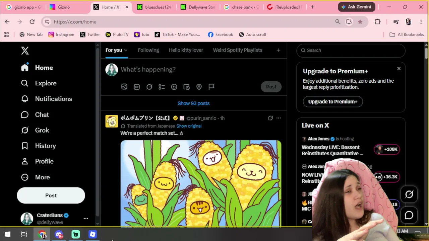Click Show 93 posts link
This screenshot has width=429, height=241.
[194, 103]
